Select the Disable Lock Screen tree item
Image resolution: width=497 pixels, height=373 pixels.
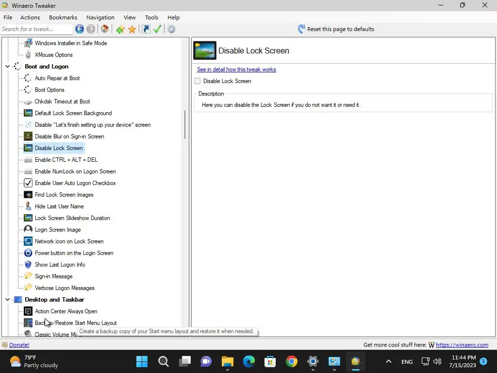[x=59, y=148]
